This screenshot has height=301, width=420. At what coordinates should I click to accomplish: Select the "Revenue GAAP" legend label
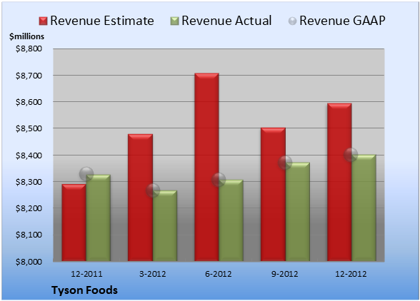pos(342,21)
